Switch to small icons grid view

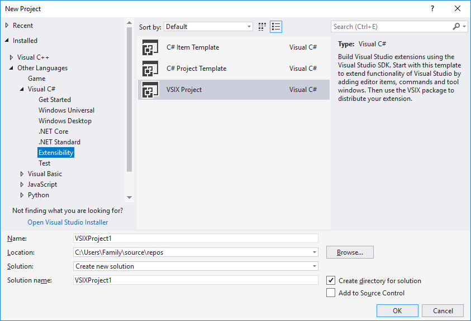262,27
